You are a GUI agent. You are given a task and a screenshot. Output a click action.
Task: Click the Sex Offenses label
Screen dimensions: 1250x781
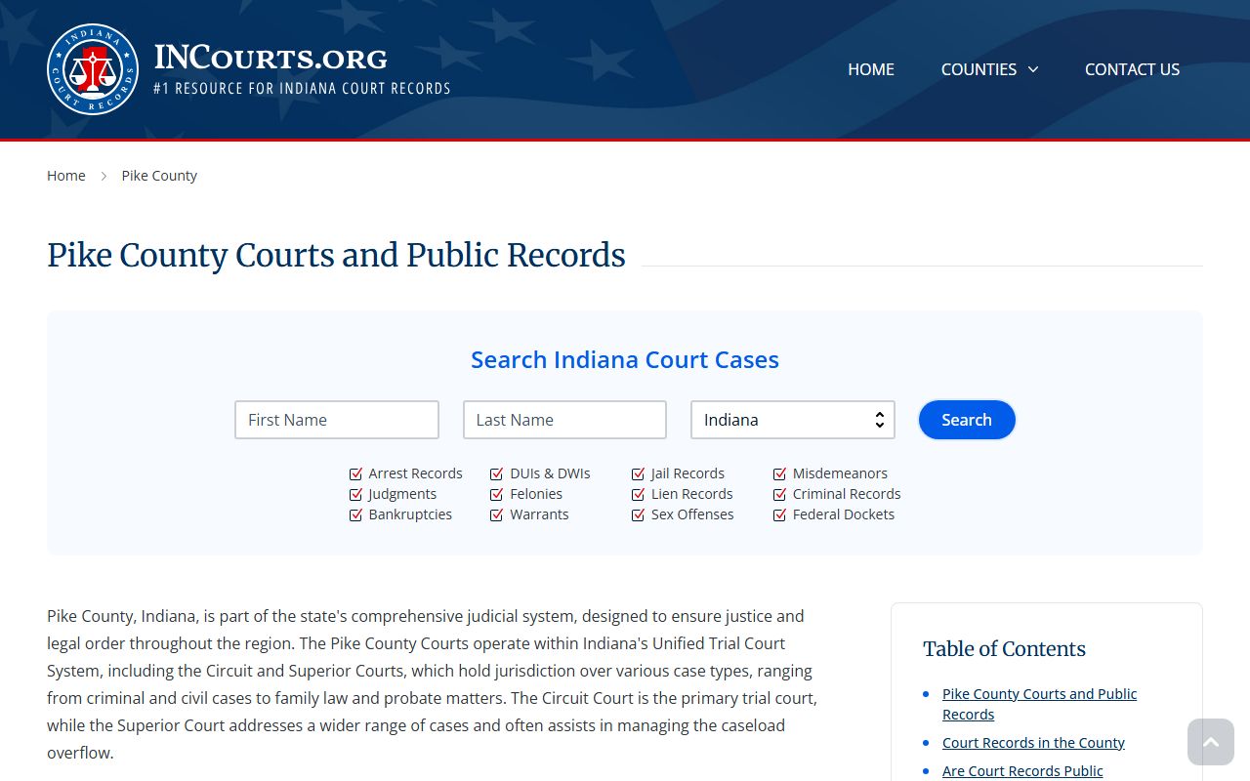point(692,514)
